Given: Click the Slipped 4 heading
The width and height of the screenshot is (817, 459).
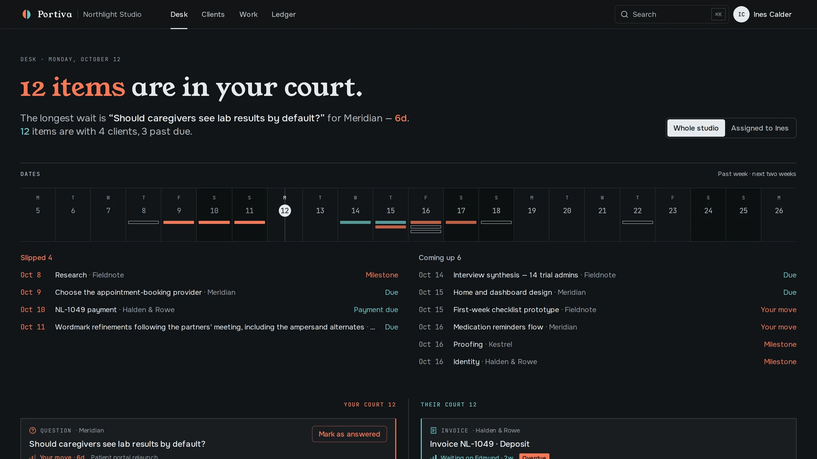Looking at the screenshot, I should (x=36, y=258).
